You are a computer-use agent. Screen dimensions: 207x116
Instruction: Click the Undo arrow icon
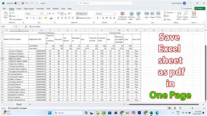point(27,3)
